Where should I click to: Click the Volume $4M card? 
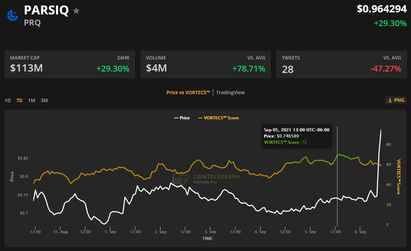tap(205, 64)
